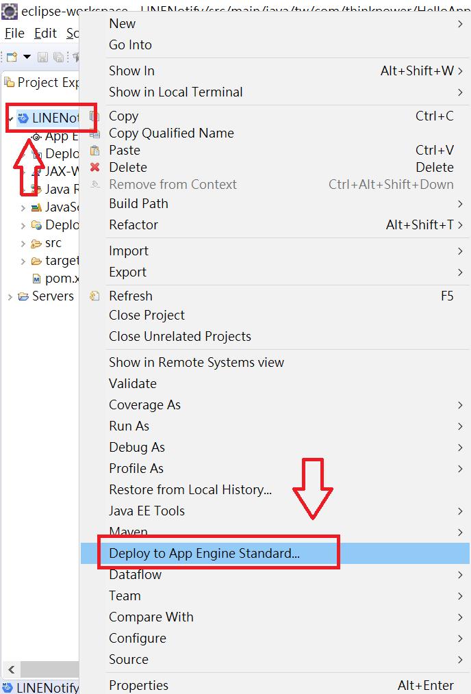
Task: Select Show in Local Terminal
Action: (x=275, y=92)
